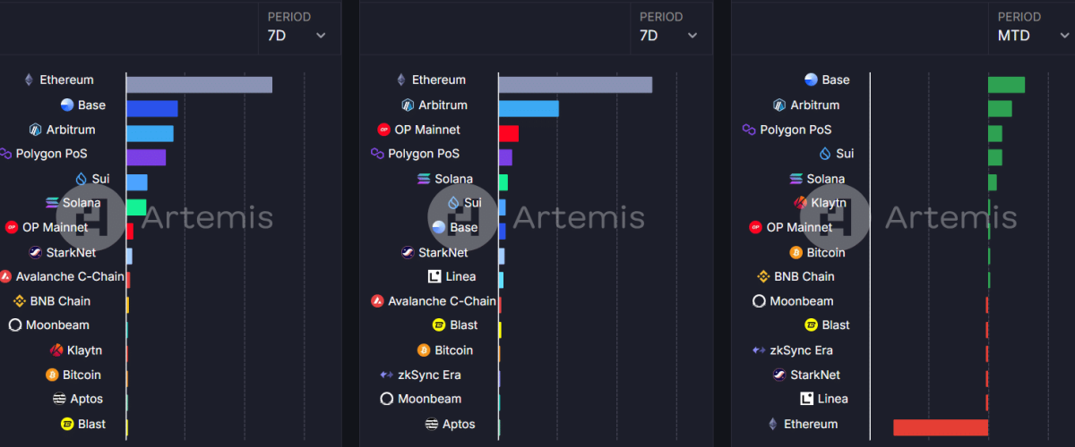Open the MTD period dropdown
Viewport: 1075px width, 447px height.
(1031, 36)
